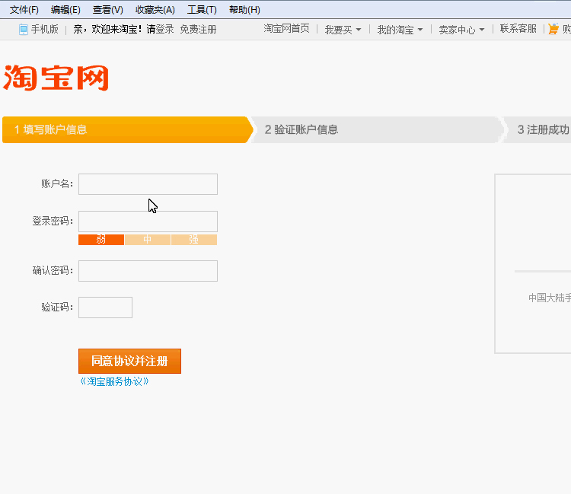The image size is (571, 494).
Task: Click the 请登录 link
Action: coord(160,29)
